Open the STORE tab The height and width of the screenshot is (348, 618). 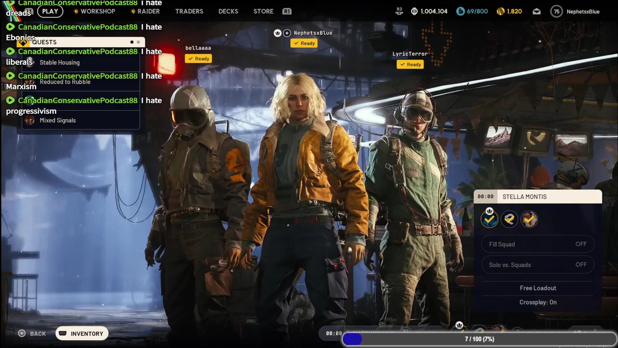(x=263, y=11)
